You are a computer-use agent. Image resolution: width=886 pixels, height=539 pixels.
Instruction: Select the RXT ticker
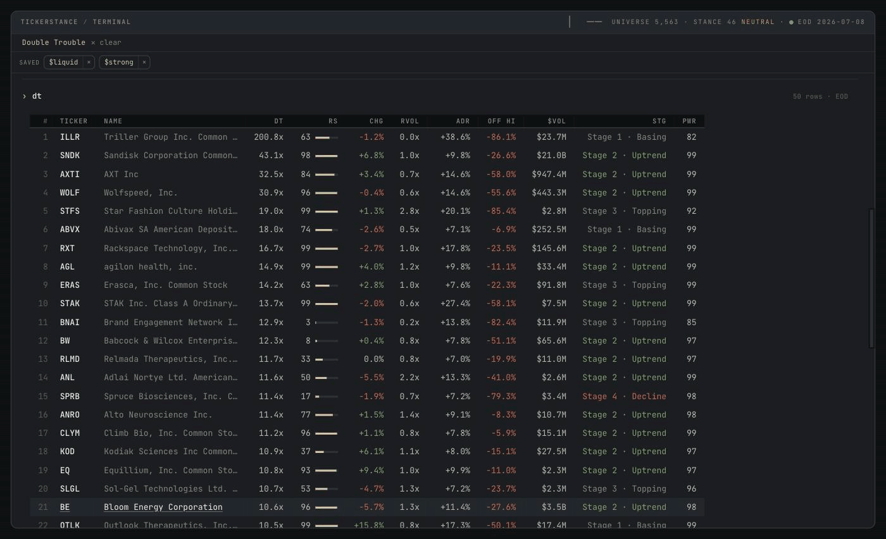[x=67, y=248]
